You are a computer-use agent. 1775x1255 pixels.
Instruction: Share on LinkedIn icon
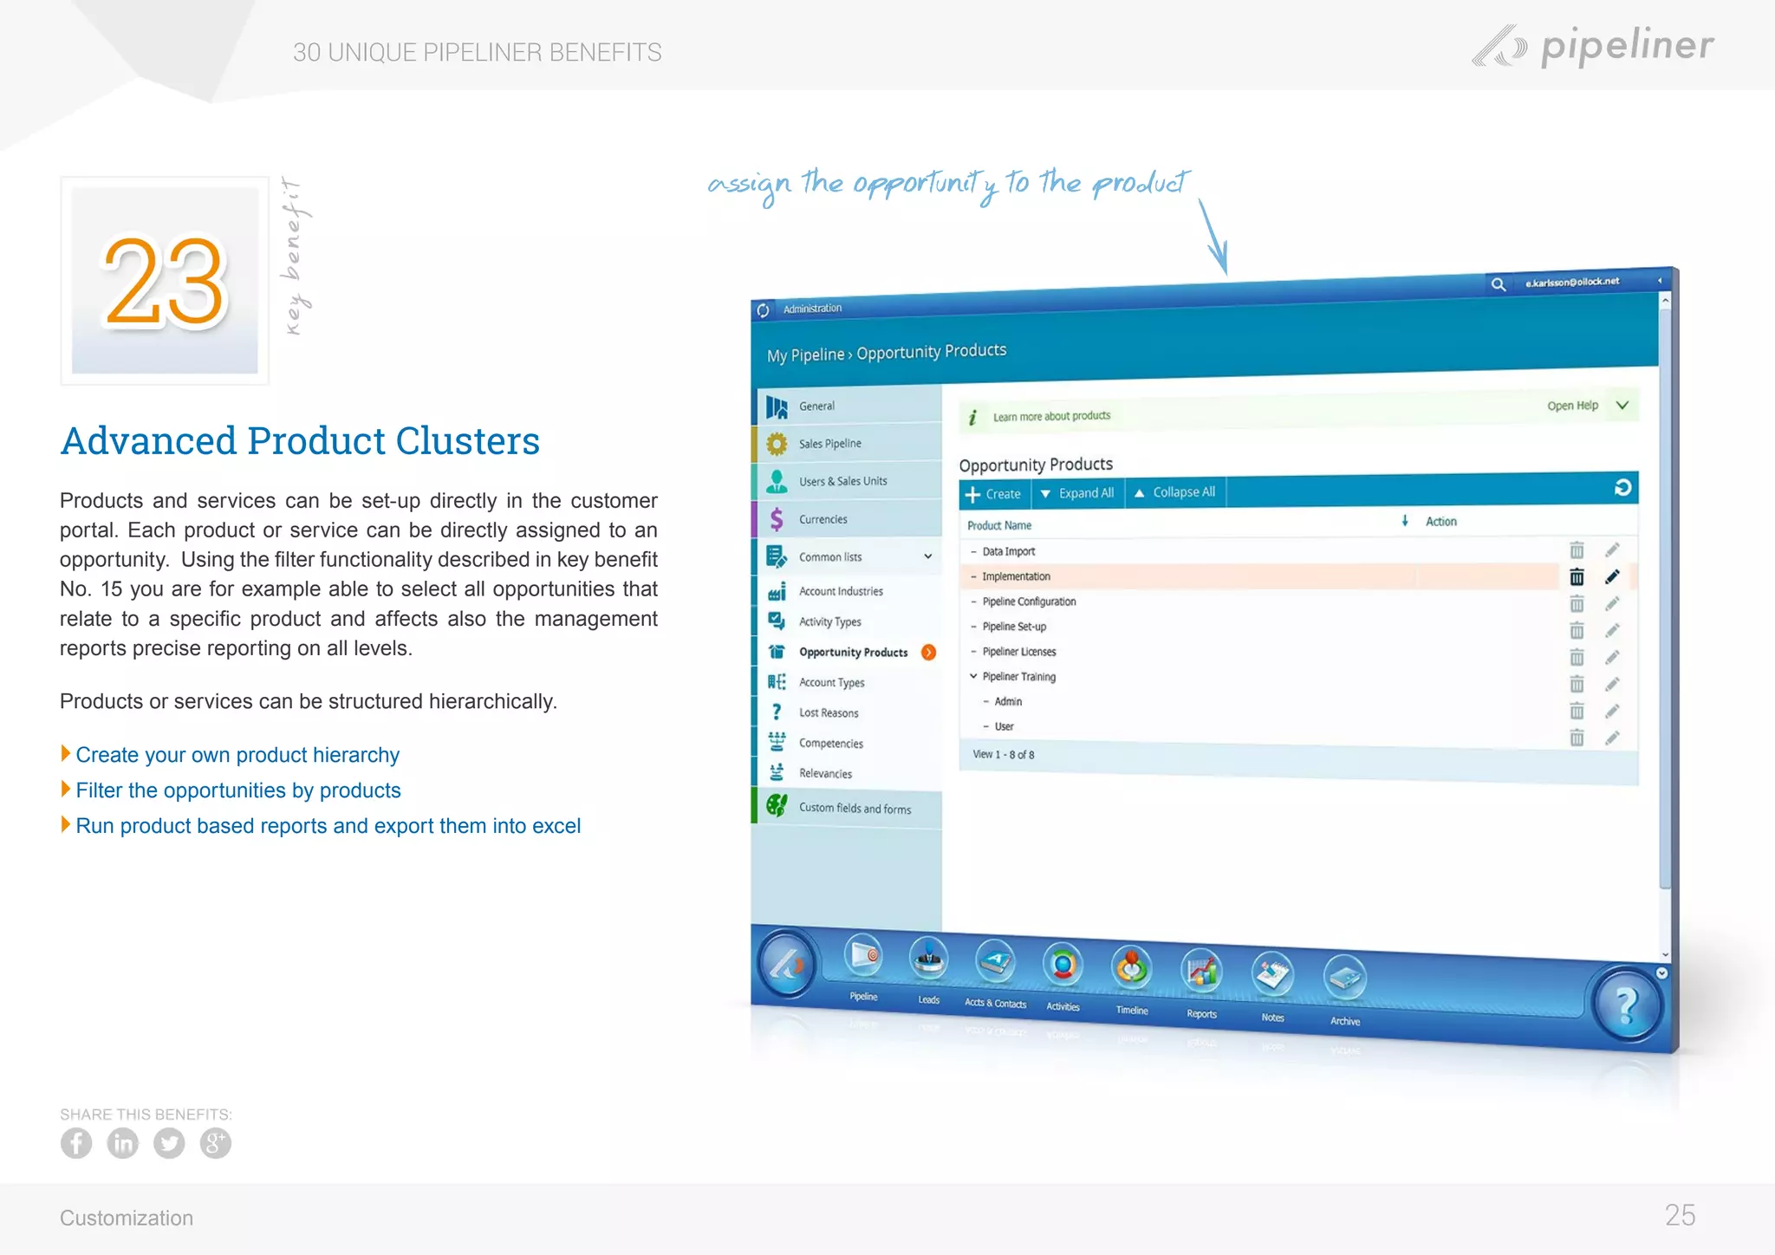(x=122, y=1143)
